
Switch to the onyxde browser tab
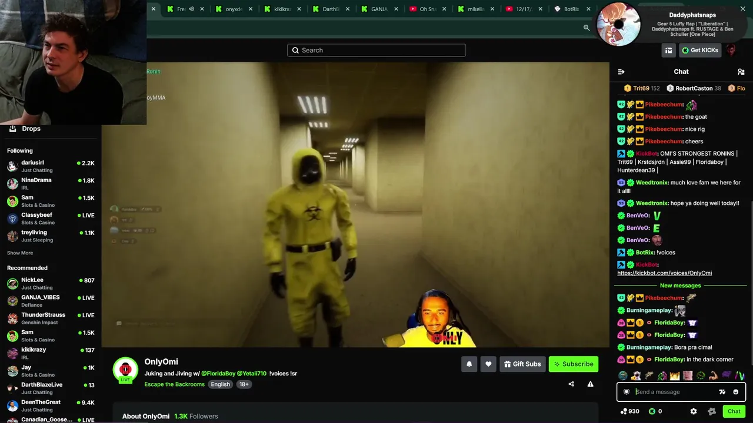click(x=234, y=9)
